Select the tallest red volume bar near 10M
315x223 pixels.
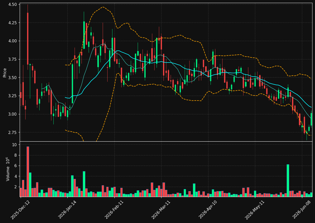pos(28,172)
